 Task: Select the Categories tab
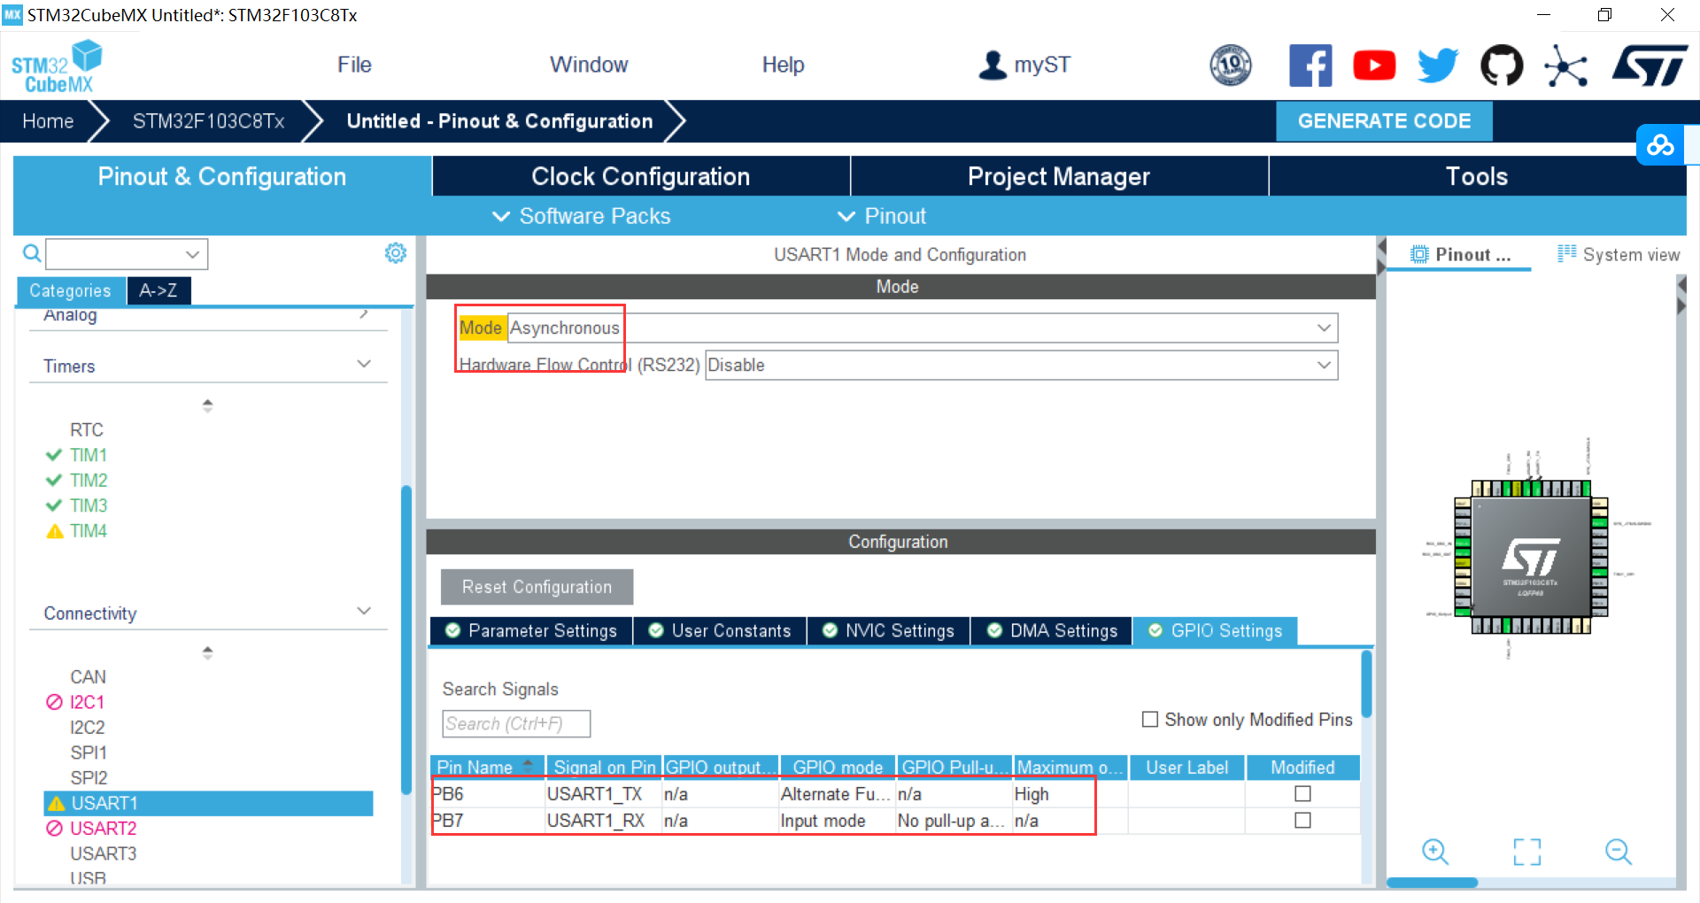coord(71,290)
